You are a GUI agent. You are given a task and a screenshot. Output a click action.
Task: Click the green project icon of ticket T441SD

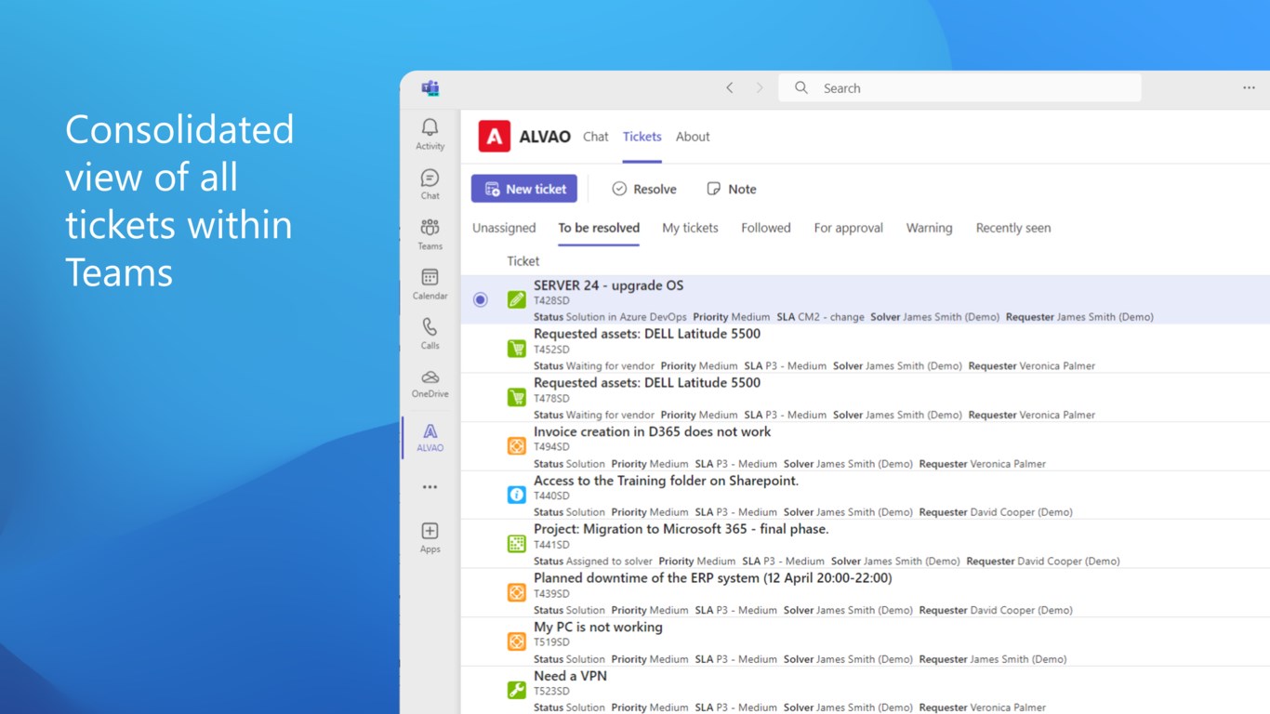tap(516, 544)
